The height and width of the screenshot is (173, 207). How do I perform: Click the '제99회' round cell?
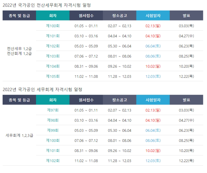[x=53, y=130]
